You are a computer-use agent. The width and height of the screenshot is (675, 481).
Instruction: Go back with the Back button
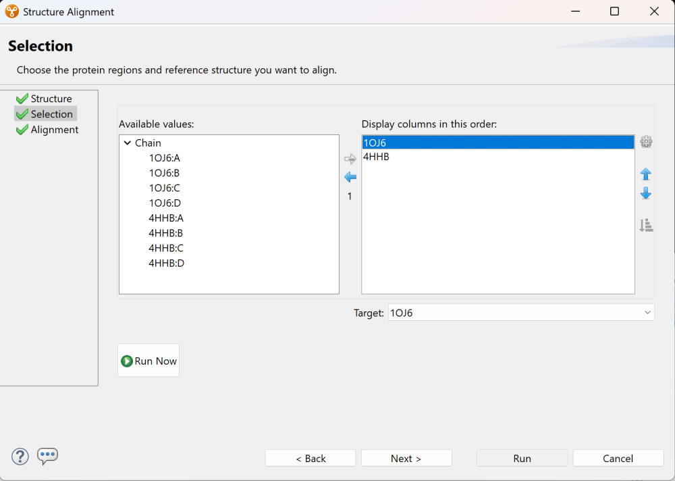[x=310, y=458]
